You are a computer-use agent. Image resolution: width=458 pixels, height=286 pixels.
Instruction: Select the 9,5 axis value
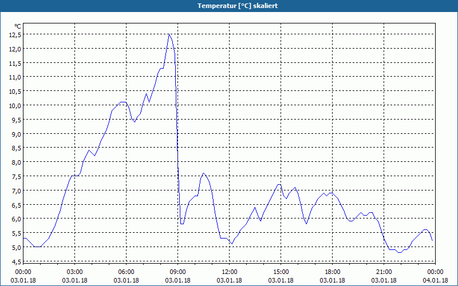coord(17,120)
